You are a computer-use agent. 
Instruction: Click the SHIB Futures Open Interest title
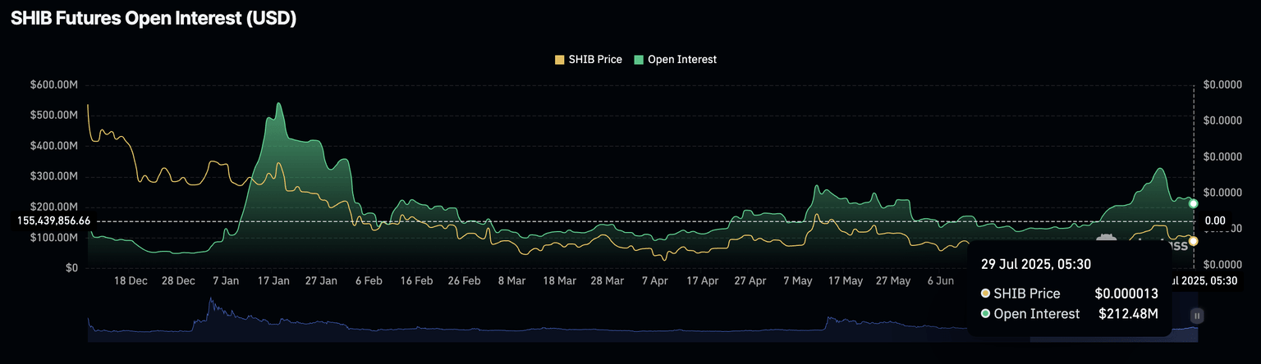(x=153, y=20)
